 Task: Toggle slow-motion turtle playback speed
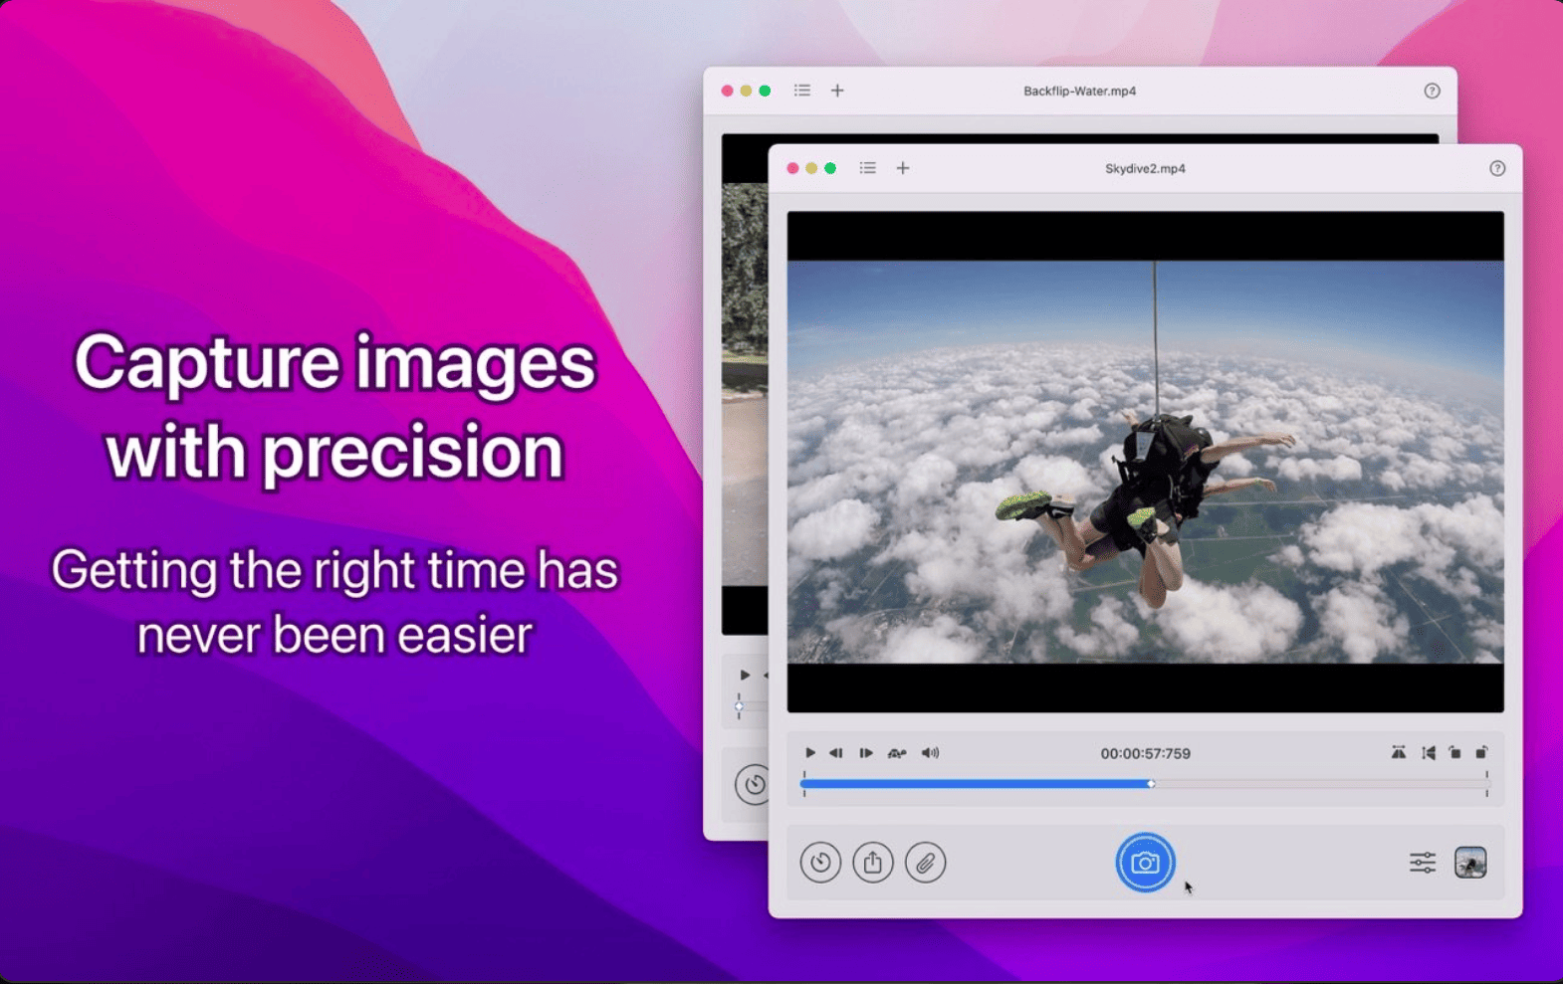tap(897, 753)
